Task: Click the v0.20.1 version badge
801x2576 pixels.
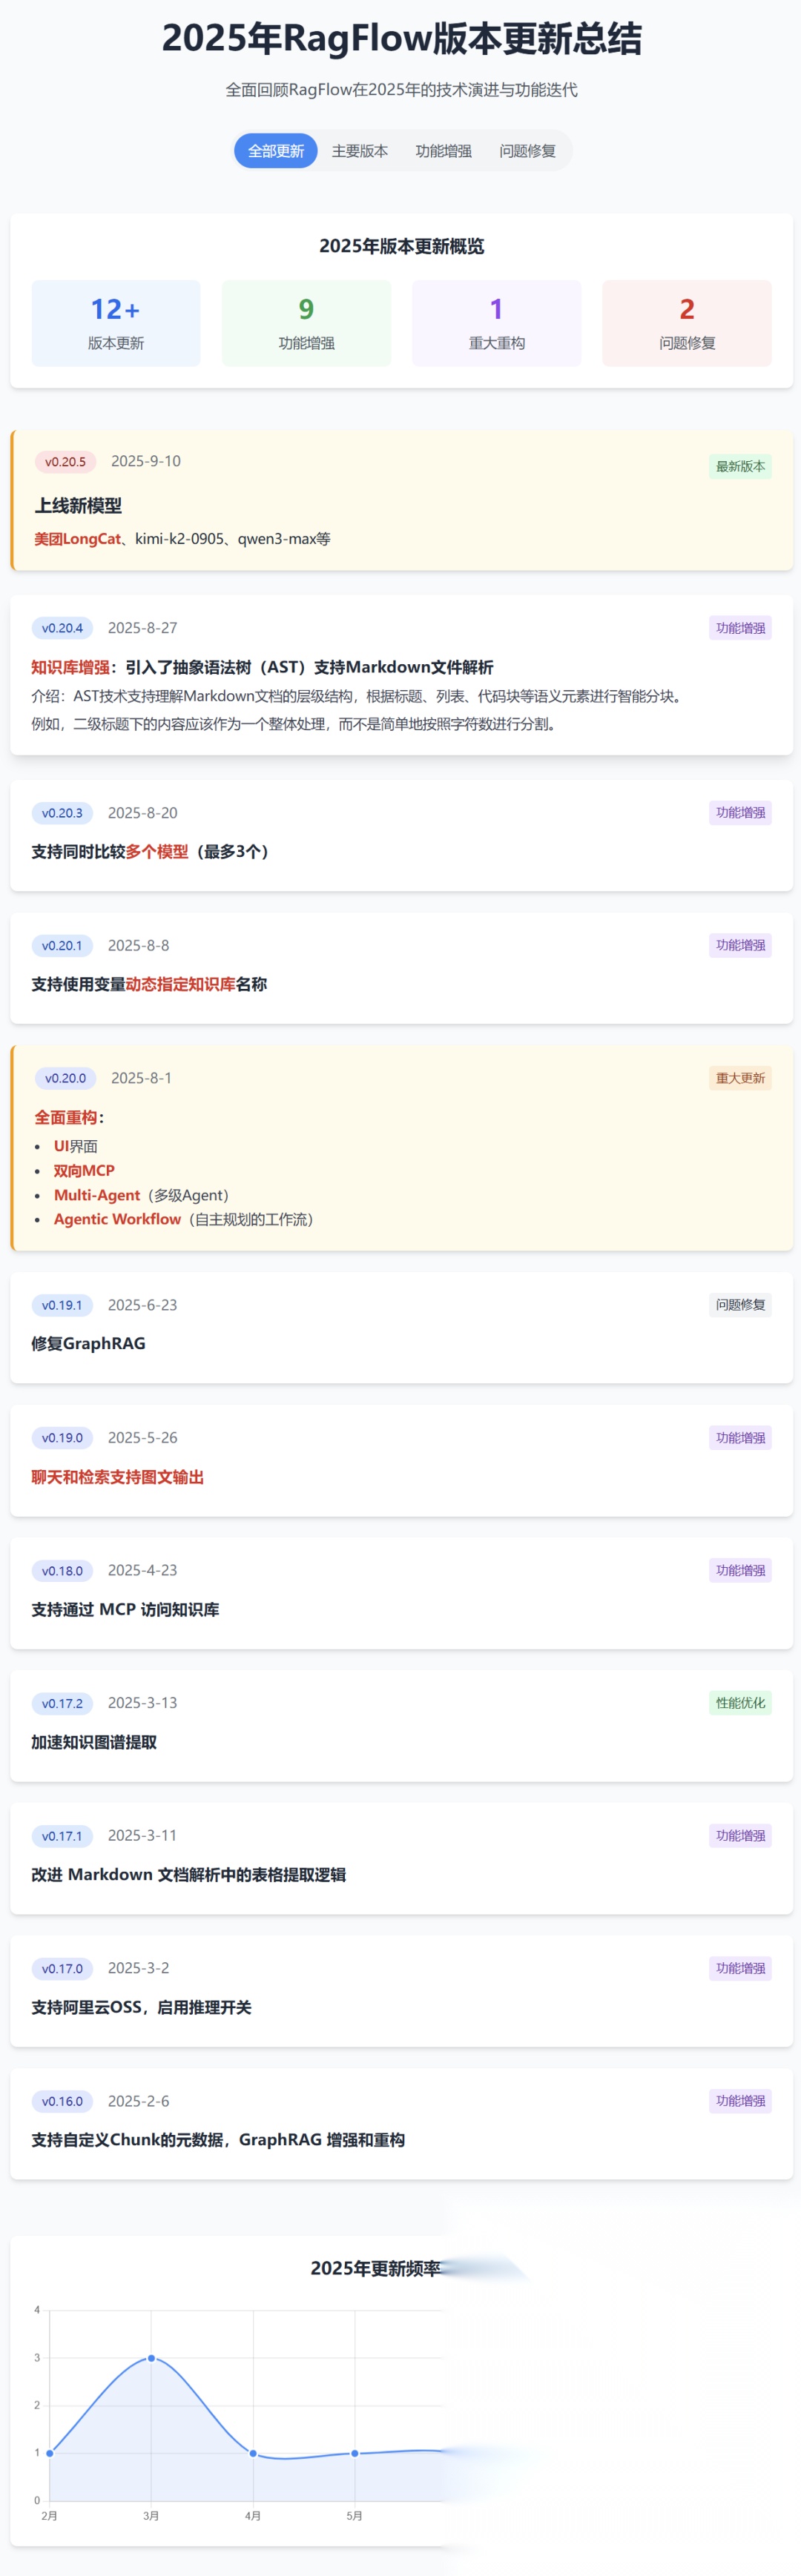Action: click(x=62, y=946)
